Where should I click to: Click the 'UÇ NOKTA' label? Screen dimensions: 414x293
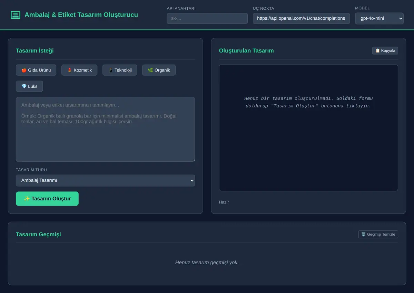[x=264, y=8]
